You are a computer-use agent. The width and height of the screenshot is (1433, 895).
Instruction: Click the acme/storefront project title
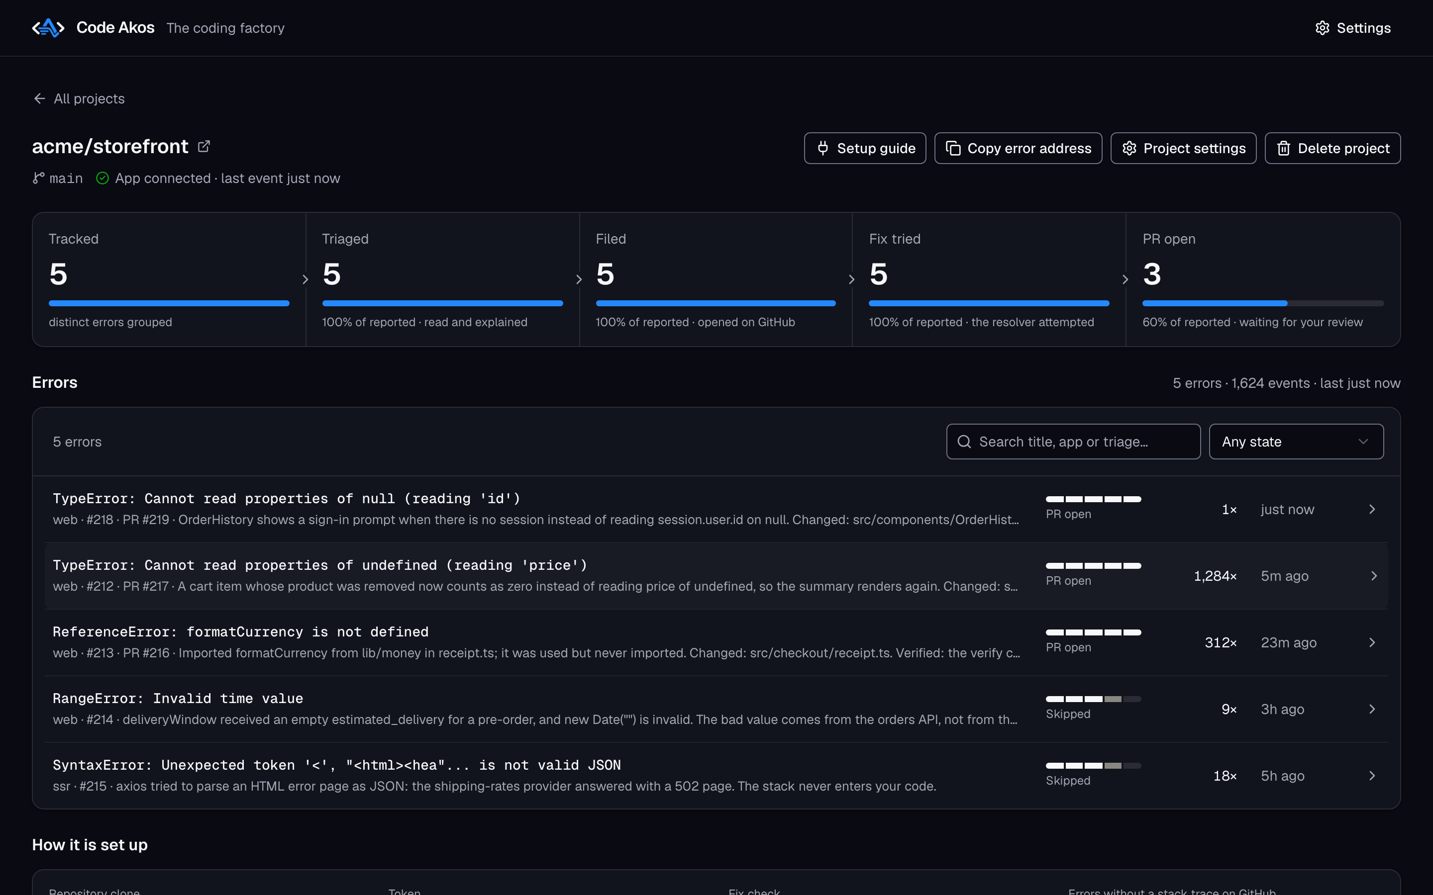110,146
